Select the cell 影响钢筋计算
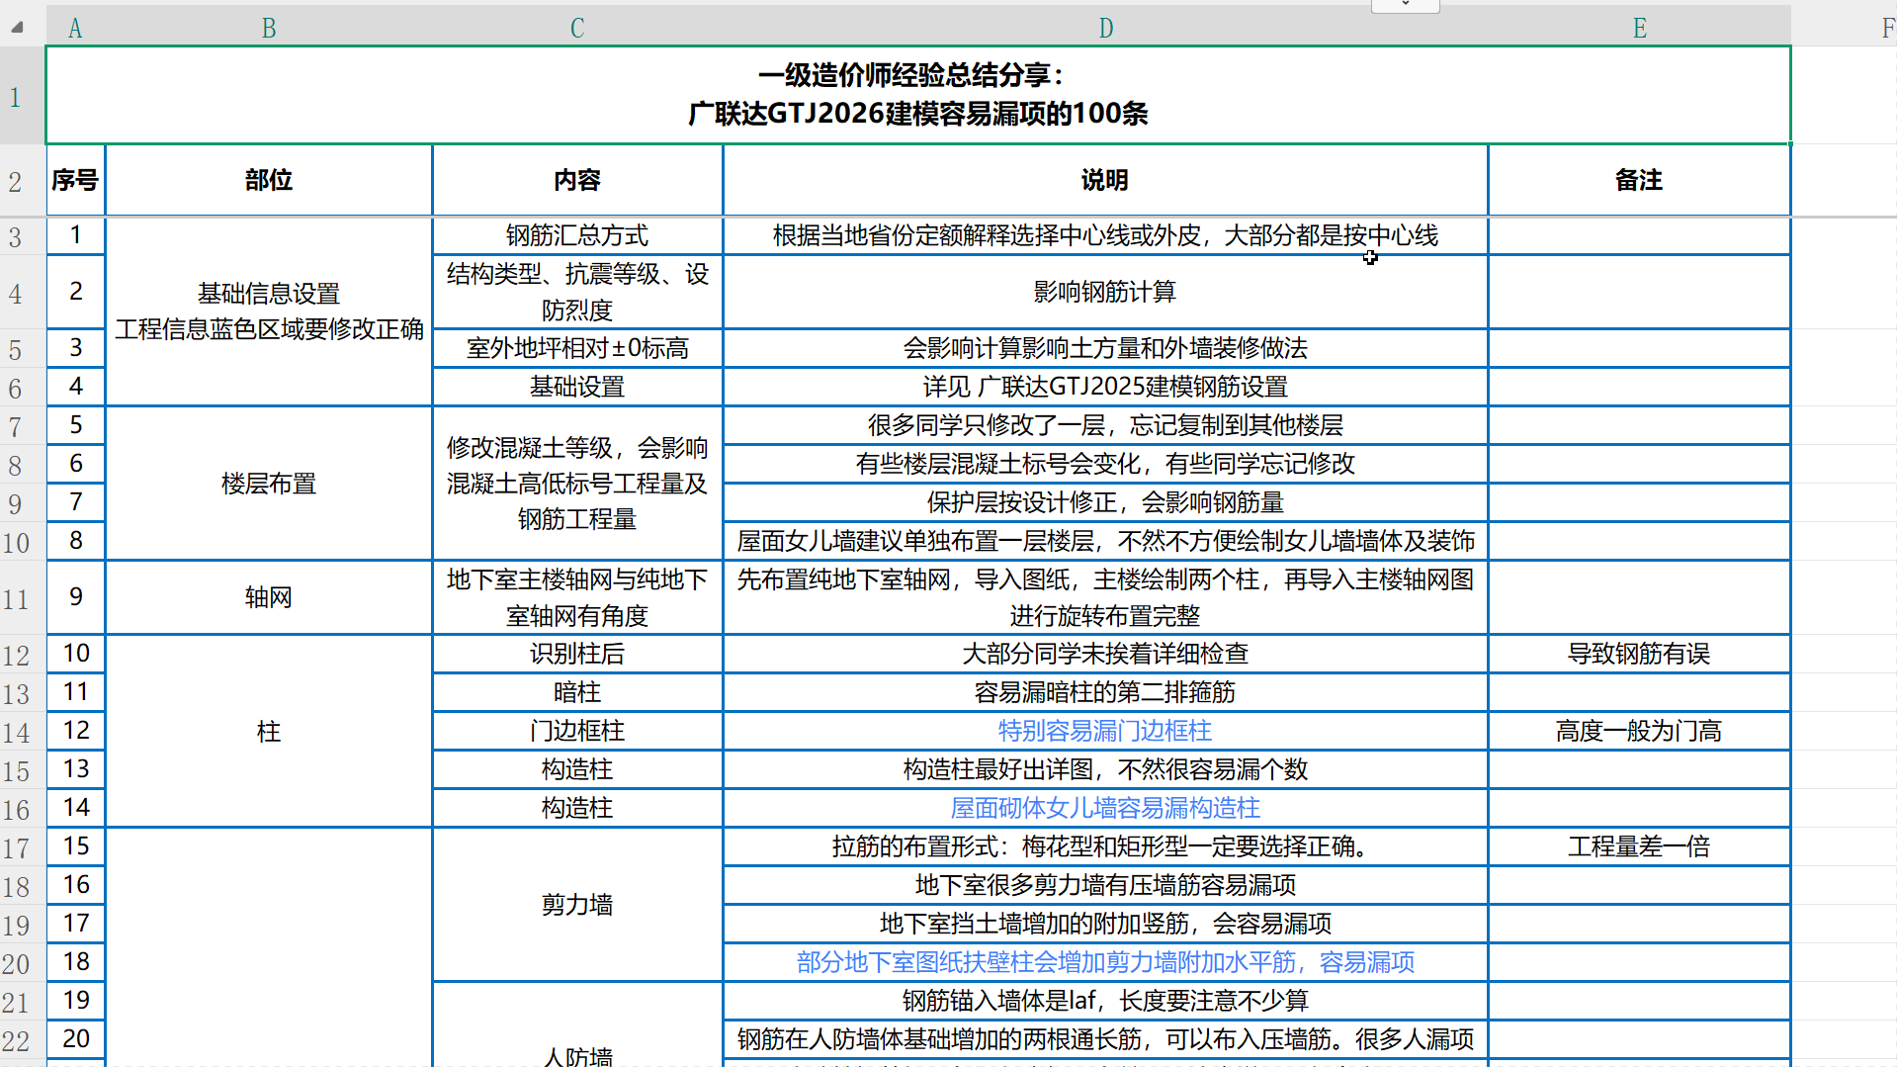The image size is (1897, 1067). (x=1105, y=292)
